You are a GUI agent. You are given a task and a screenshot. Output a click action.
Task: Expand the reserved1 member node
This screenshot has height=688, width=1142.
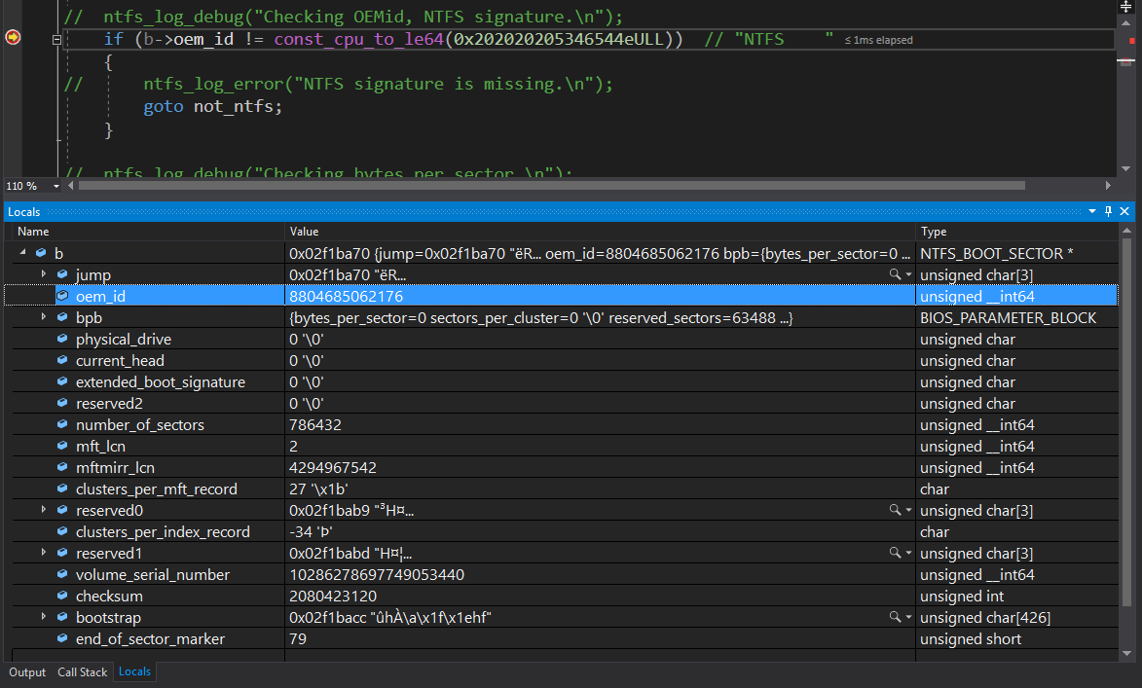pyautogui.click(x=44, y=553)
